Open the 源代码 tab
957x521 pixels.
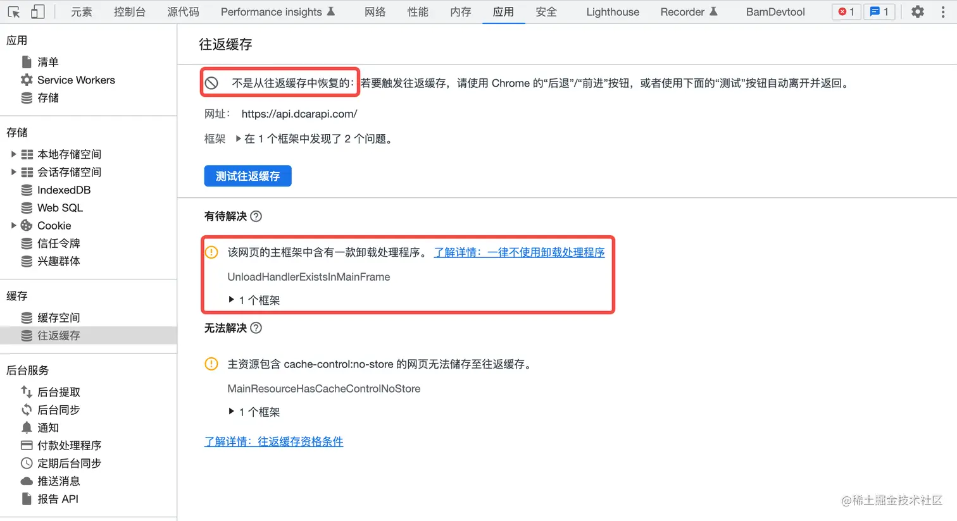[184, 11]
